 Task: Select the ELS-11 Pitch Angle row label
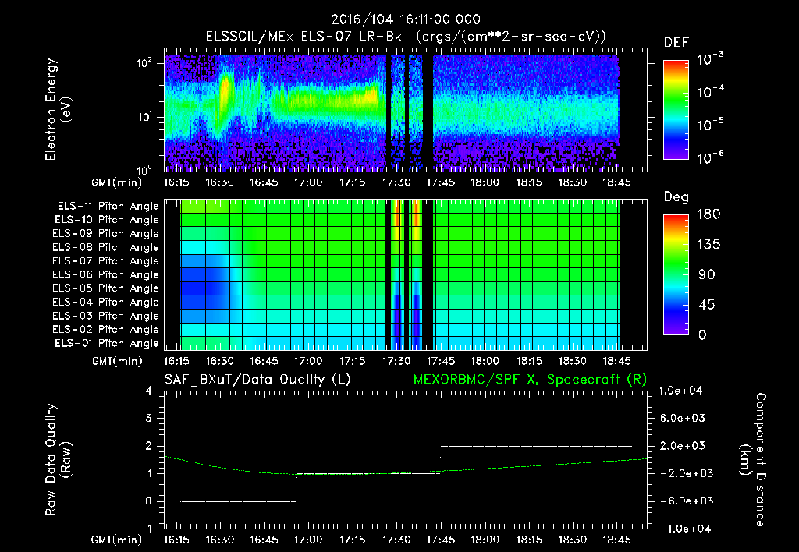(x=108, y=207)
